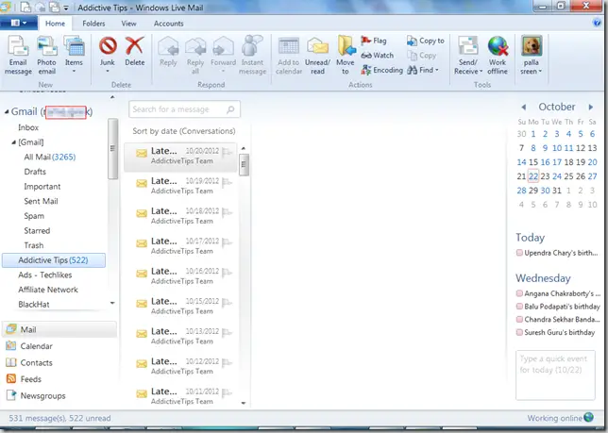Open the Addictive Tips folder

click(x=53, y=259)
